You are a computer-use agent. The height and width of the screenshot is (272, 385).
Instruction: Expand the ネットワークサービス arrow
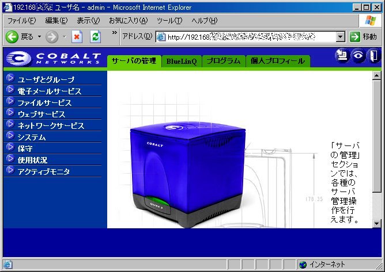(10, 124)
